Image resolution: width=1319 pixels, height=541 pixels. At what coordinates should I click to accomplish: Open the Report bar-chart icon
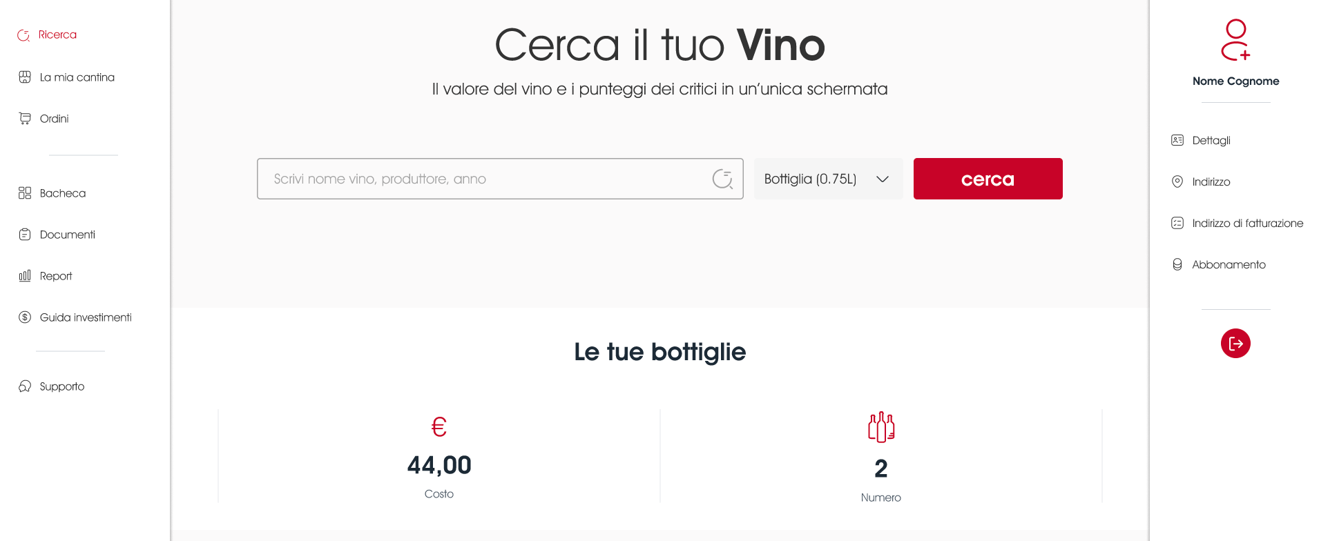pos(25,275)
